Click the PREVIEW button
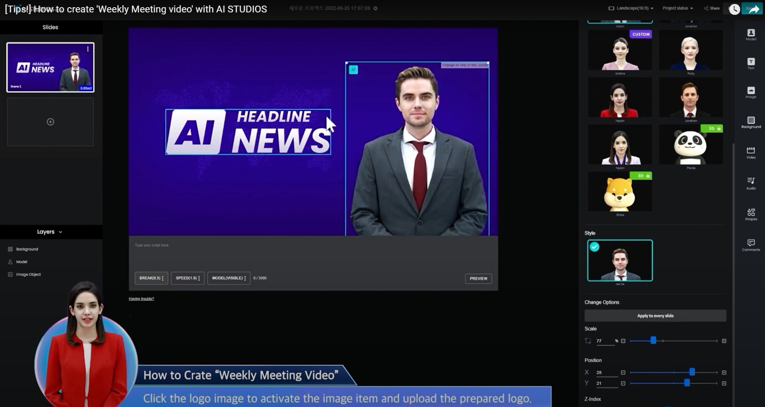The width and height of the screenshot is (765, 407). tap(478, 278)
